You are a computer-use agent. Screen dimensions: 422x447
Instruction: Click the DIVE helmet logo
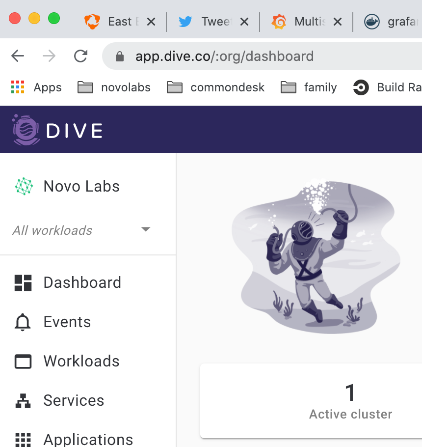[x=26, y=130]
